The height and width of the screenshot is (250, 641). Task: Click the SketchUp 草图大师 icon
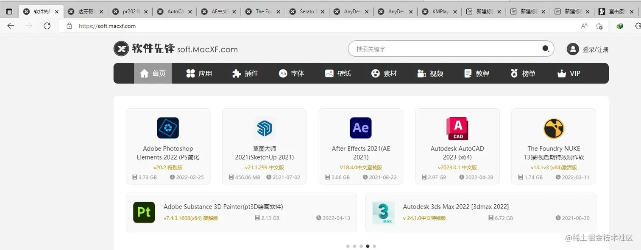click(265, 128)
